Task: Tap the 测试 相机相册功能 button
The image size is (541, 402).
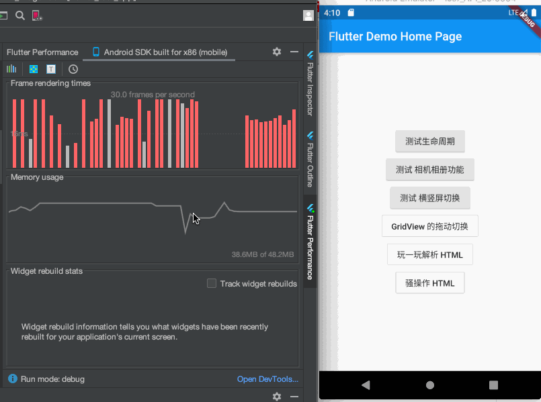Action: click(430, 170)
